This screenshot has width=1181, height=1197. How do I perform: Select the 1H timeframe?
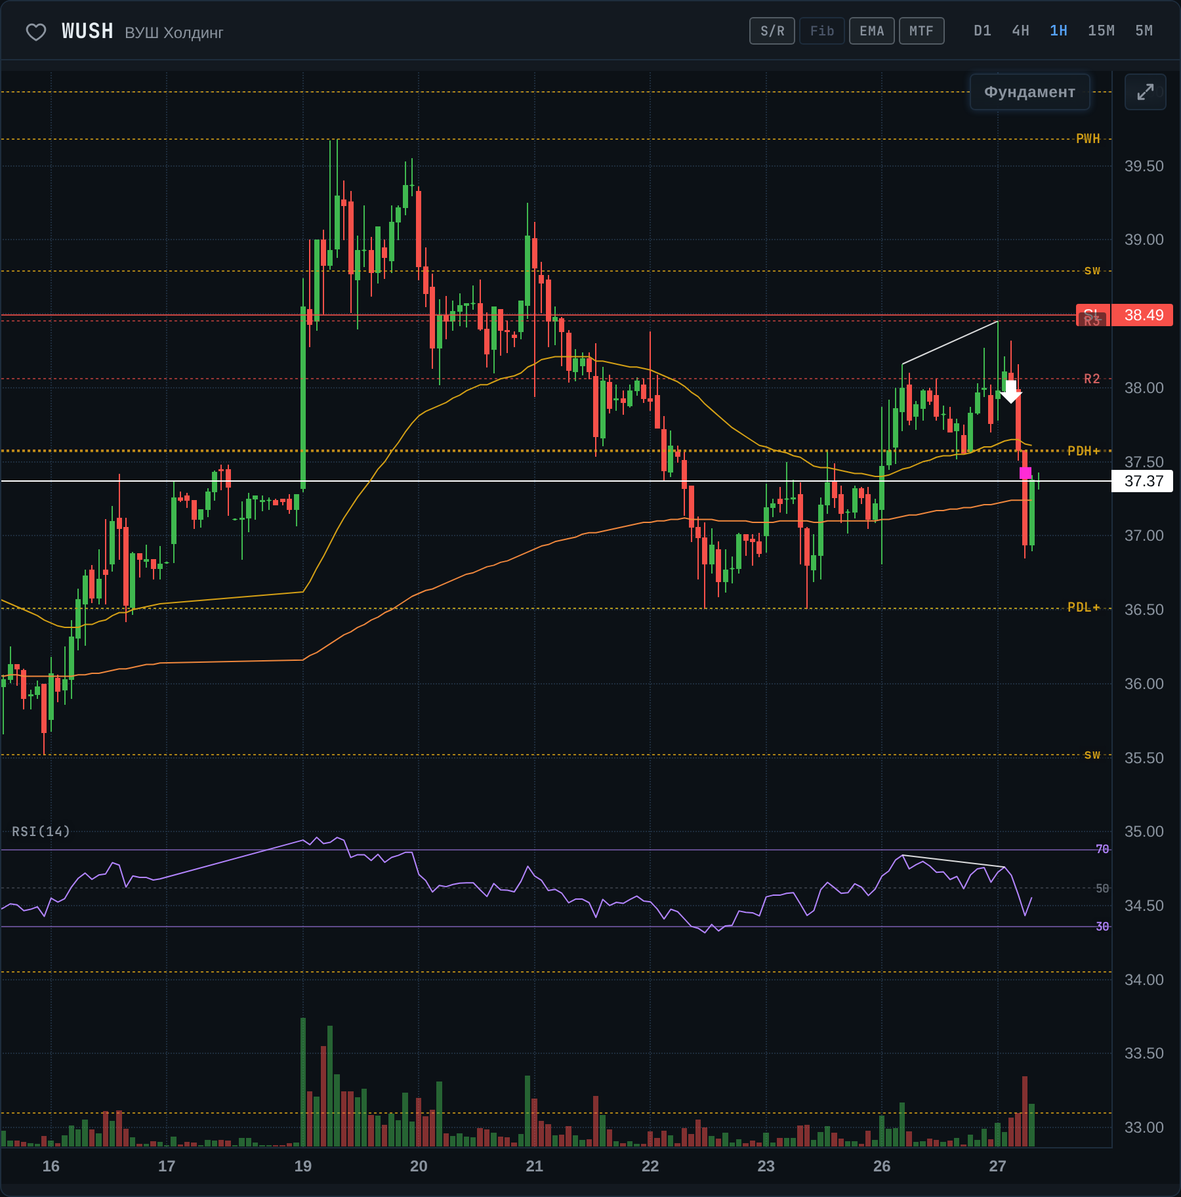point(1058,31)
